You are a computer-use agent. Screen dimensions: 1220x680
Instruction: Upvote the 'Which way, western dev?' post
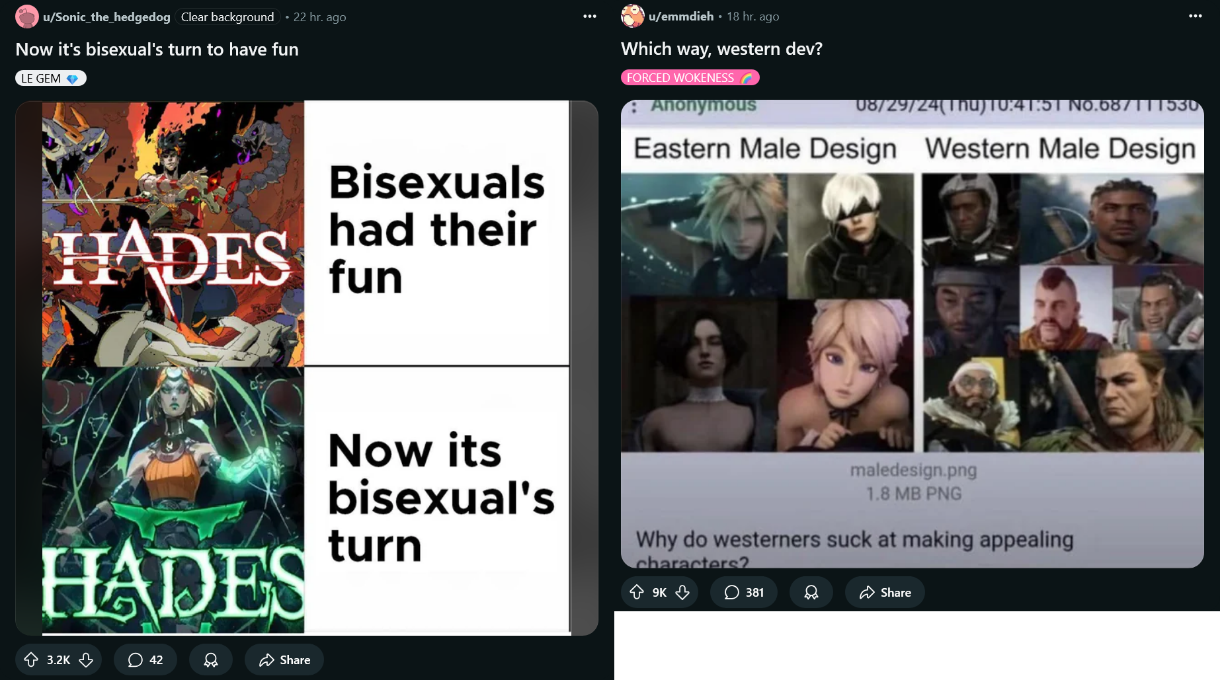637,592
